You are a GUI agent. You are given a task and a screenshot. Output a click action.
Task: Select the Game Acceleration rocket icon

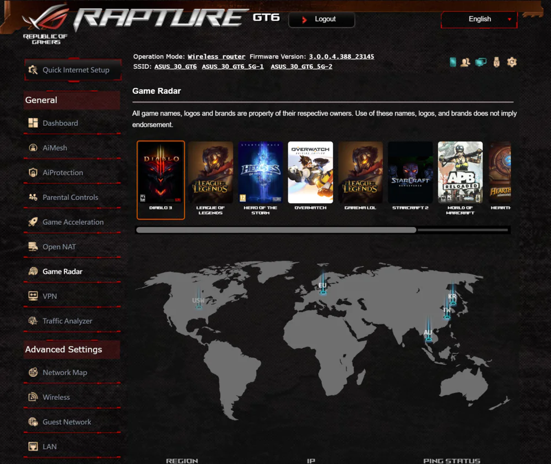pos(33,222)
